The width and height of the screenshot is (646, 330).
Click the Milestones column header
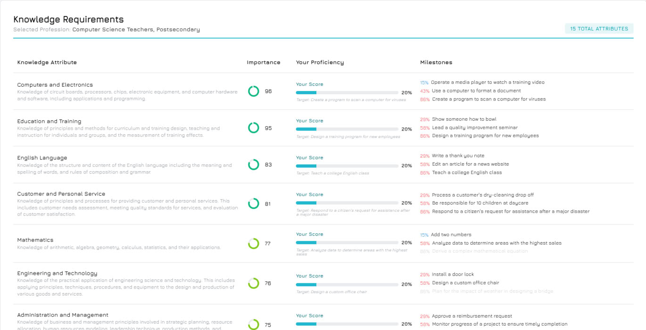point(436,62)
